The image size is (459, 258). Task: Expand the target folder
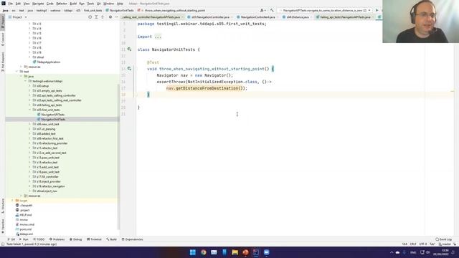coord(12,201)
